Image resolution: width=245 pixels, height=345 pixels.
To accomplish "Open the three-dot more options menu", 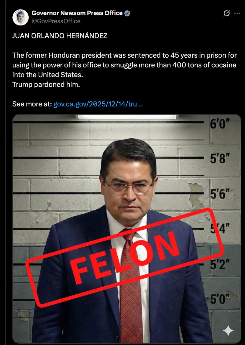I will click(237, 13).
